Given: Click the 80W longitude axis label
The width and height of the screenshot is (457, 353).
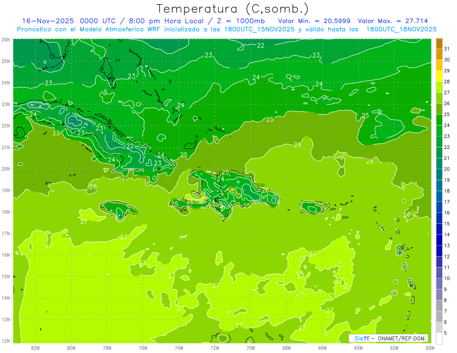Looking at the screenshot, I should point(71,347).
